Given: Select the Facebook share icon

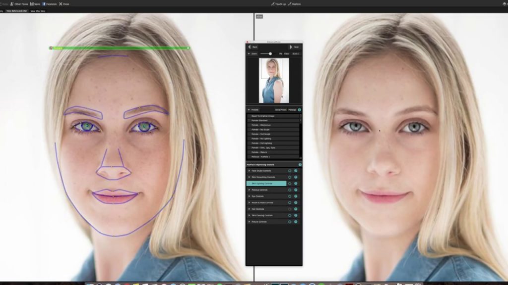Looking at the screenshot, I should (x=44, y=4).
